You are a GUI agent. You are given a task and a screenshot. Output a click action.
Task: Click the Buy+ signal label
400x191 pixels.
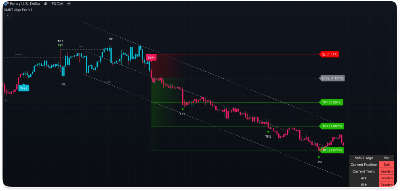pyautogui.click(x=24, y=88)
